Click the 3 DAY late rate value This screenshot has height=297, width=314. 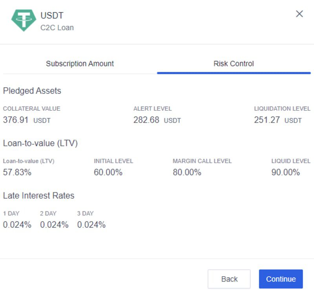coord(91,225)
